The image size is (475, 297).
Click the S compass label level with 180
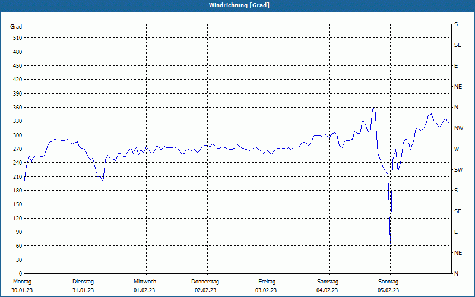(456, 191)
